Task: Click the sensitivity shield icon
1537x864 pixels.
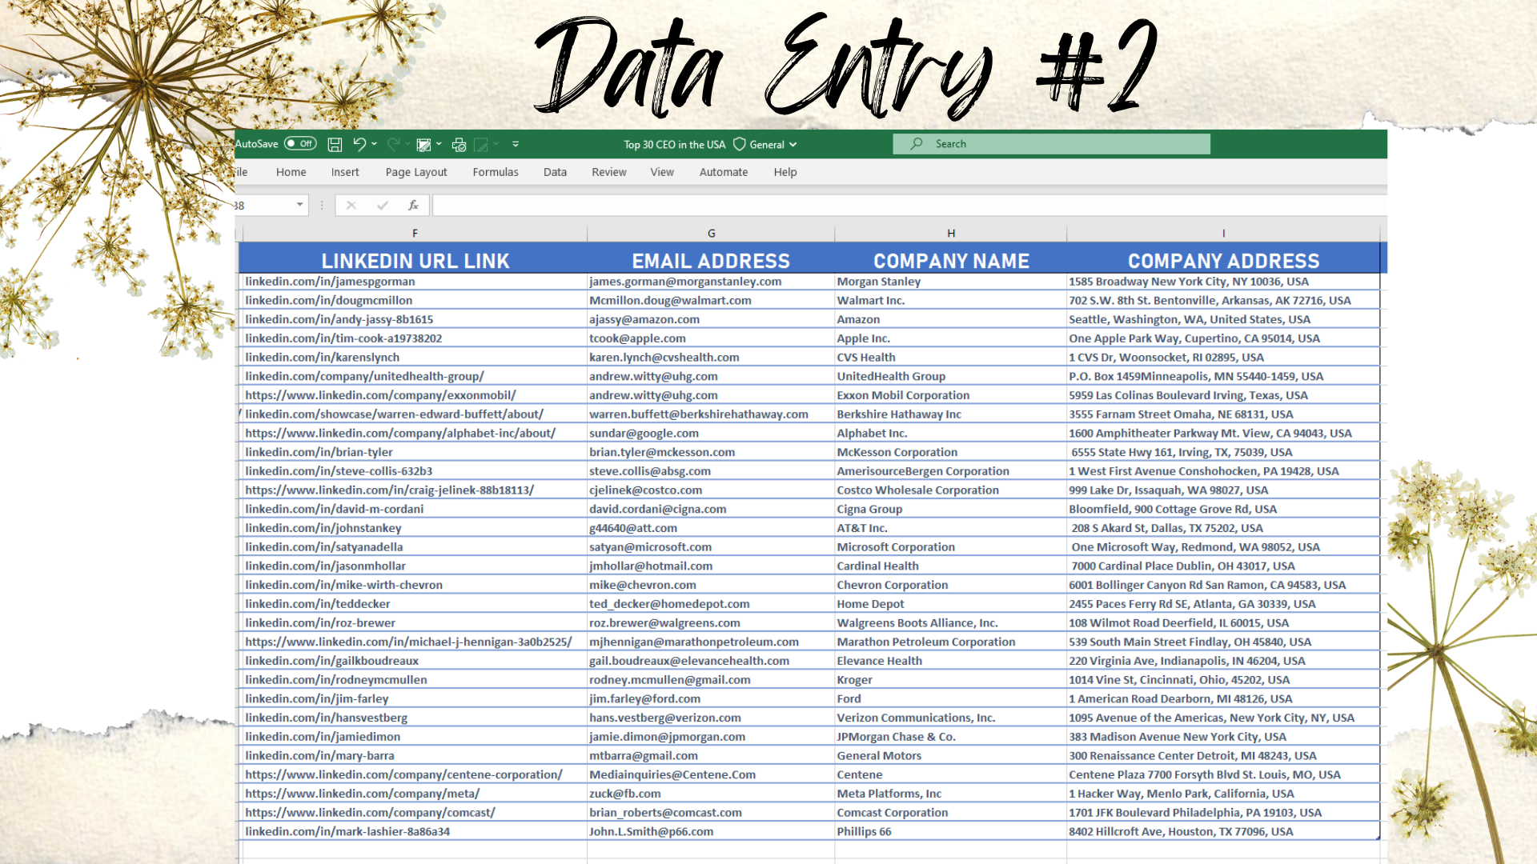Action: coord(740,145)
